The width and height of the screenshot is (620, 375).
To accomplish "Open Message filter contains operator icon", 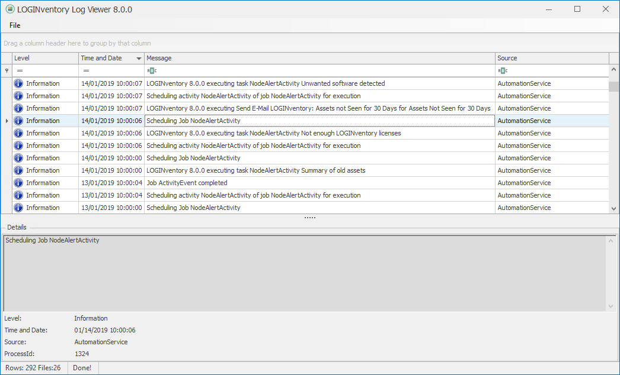I will [x=152, y=70].
